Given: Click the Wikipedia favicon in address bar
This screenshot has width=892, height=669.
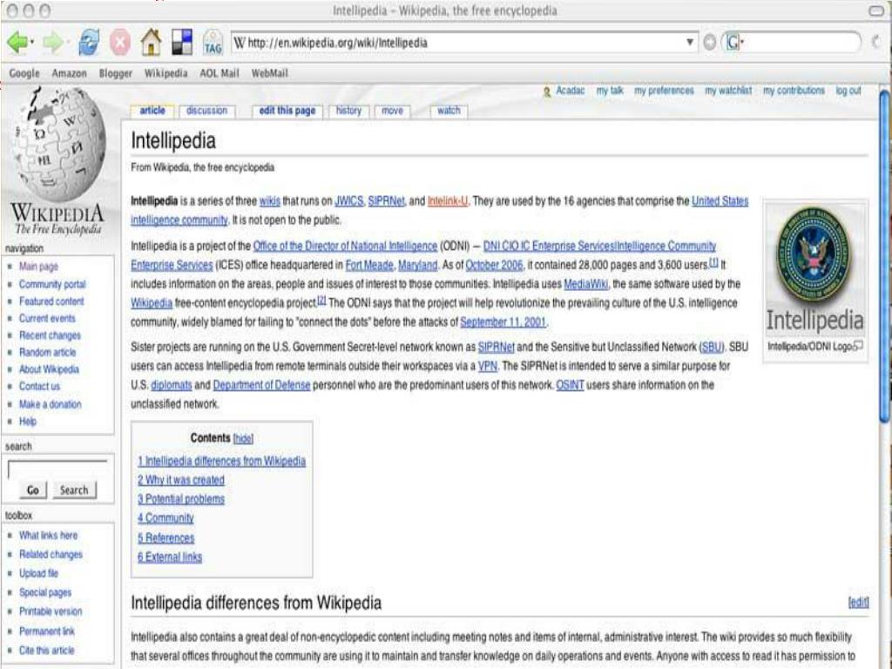Looking at the screenshot, I should (x=240, y=43).
